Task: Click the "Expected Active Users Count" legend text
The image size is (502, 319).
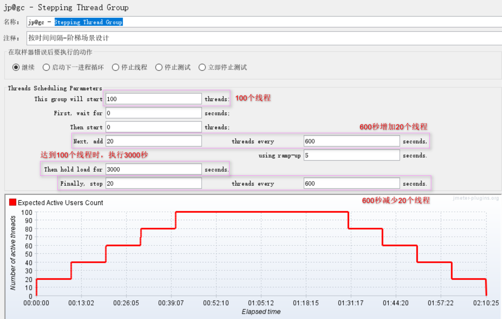Action: 60,203
